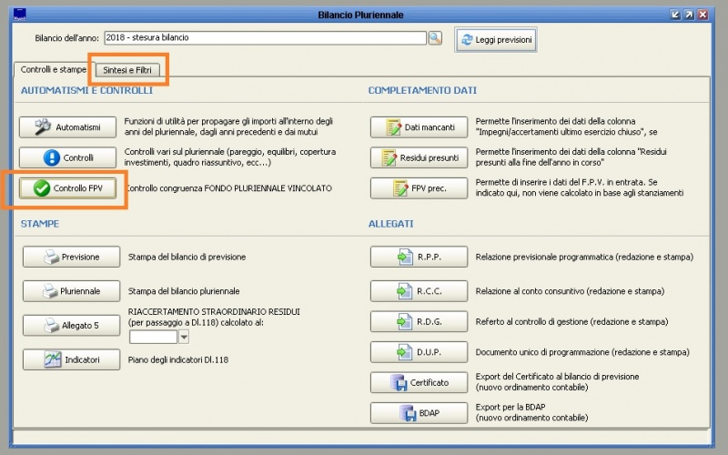Click the printer icon on Allegato 5
Screen dimensions: 728x455
coord(52,326)
